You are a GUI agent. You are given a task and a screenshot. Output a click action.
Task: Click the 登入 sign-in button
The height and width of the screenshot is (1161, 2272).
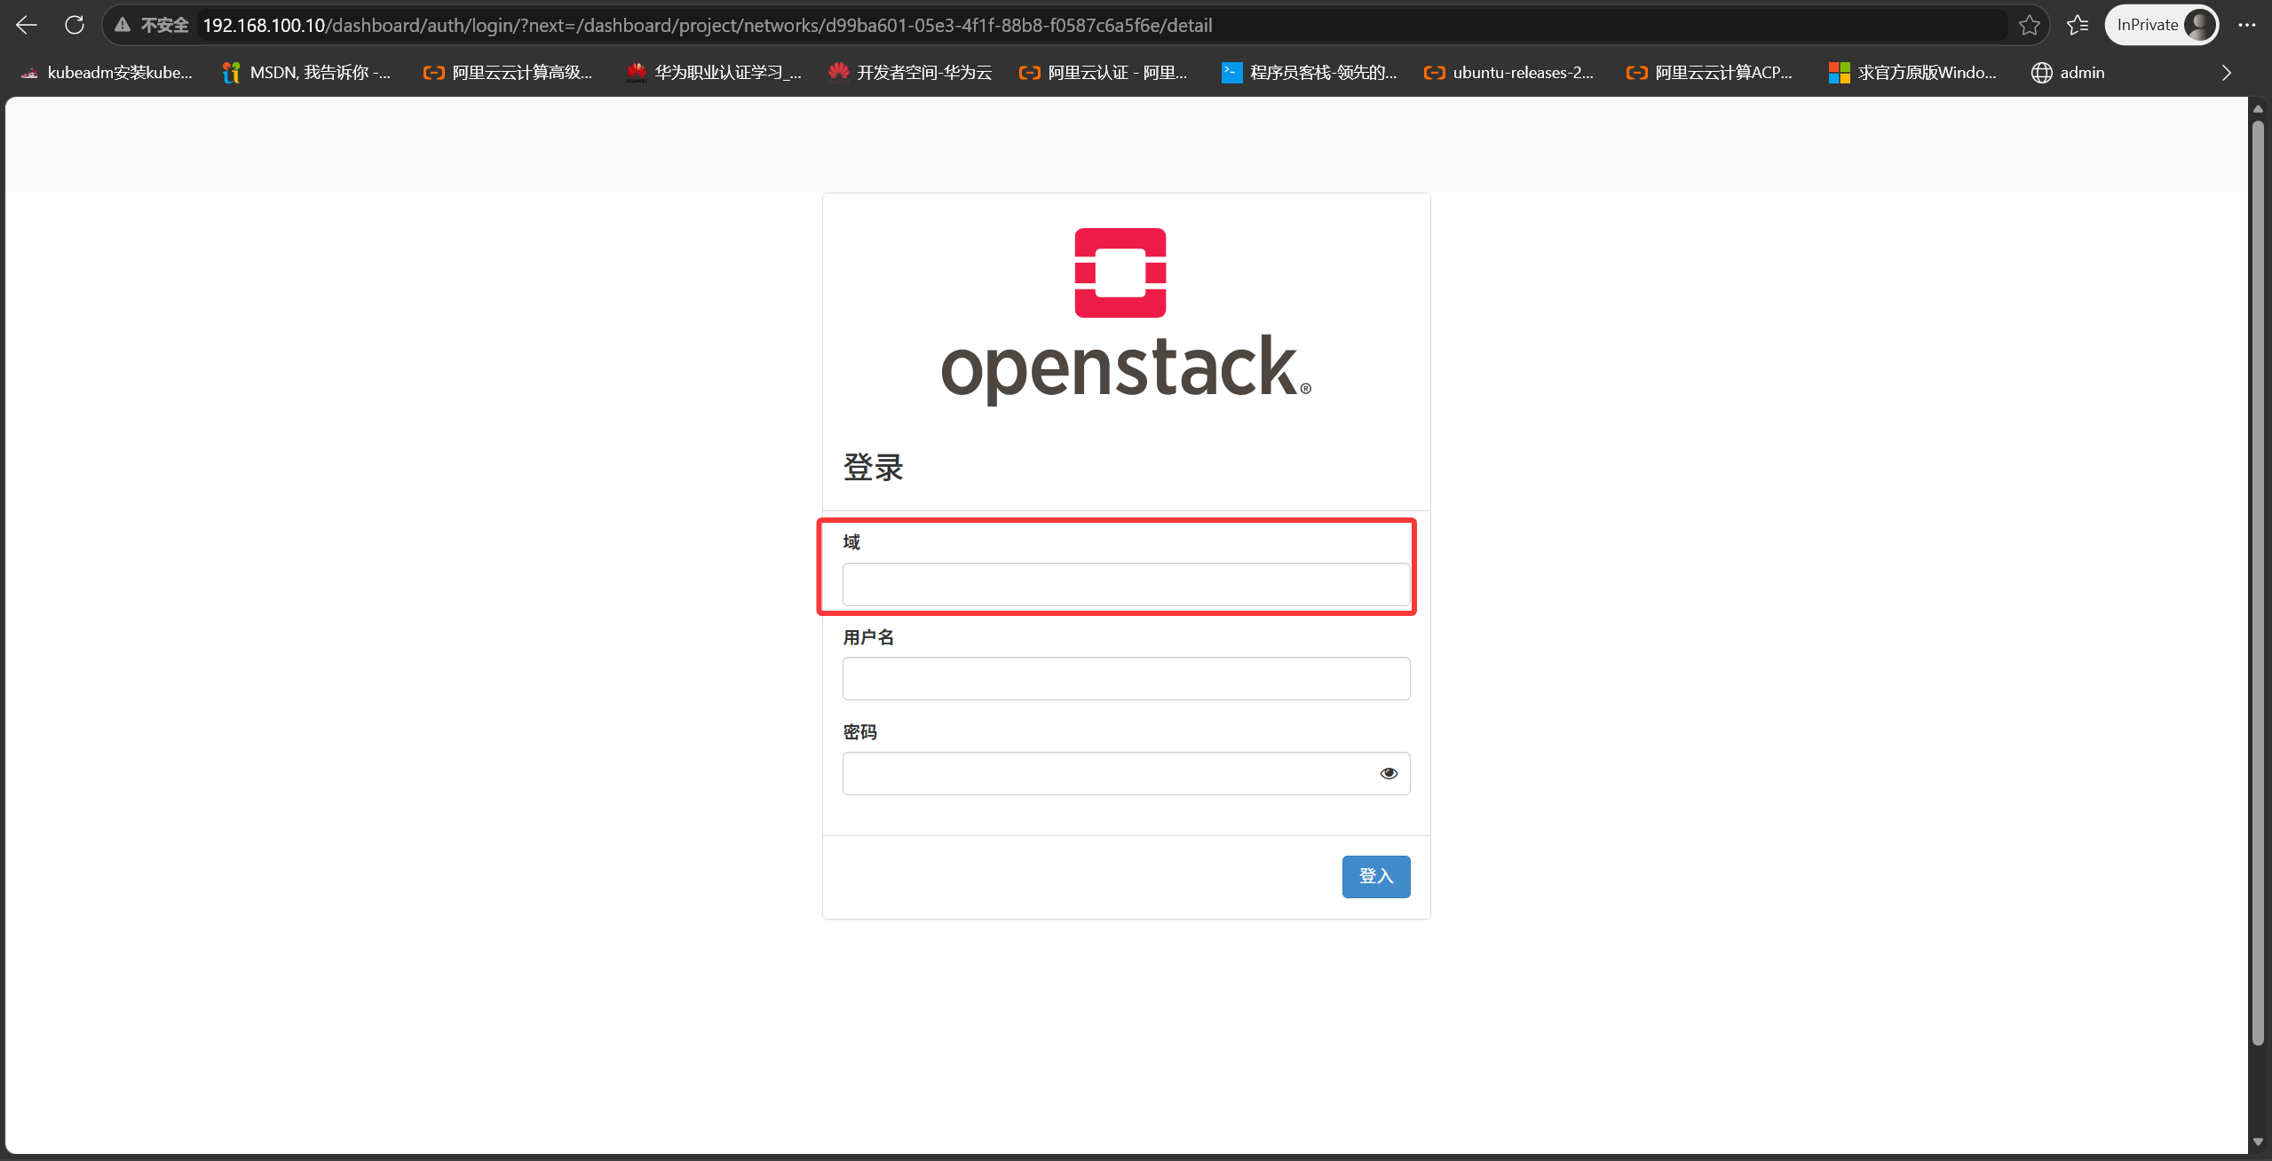tap(1376, 876)
